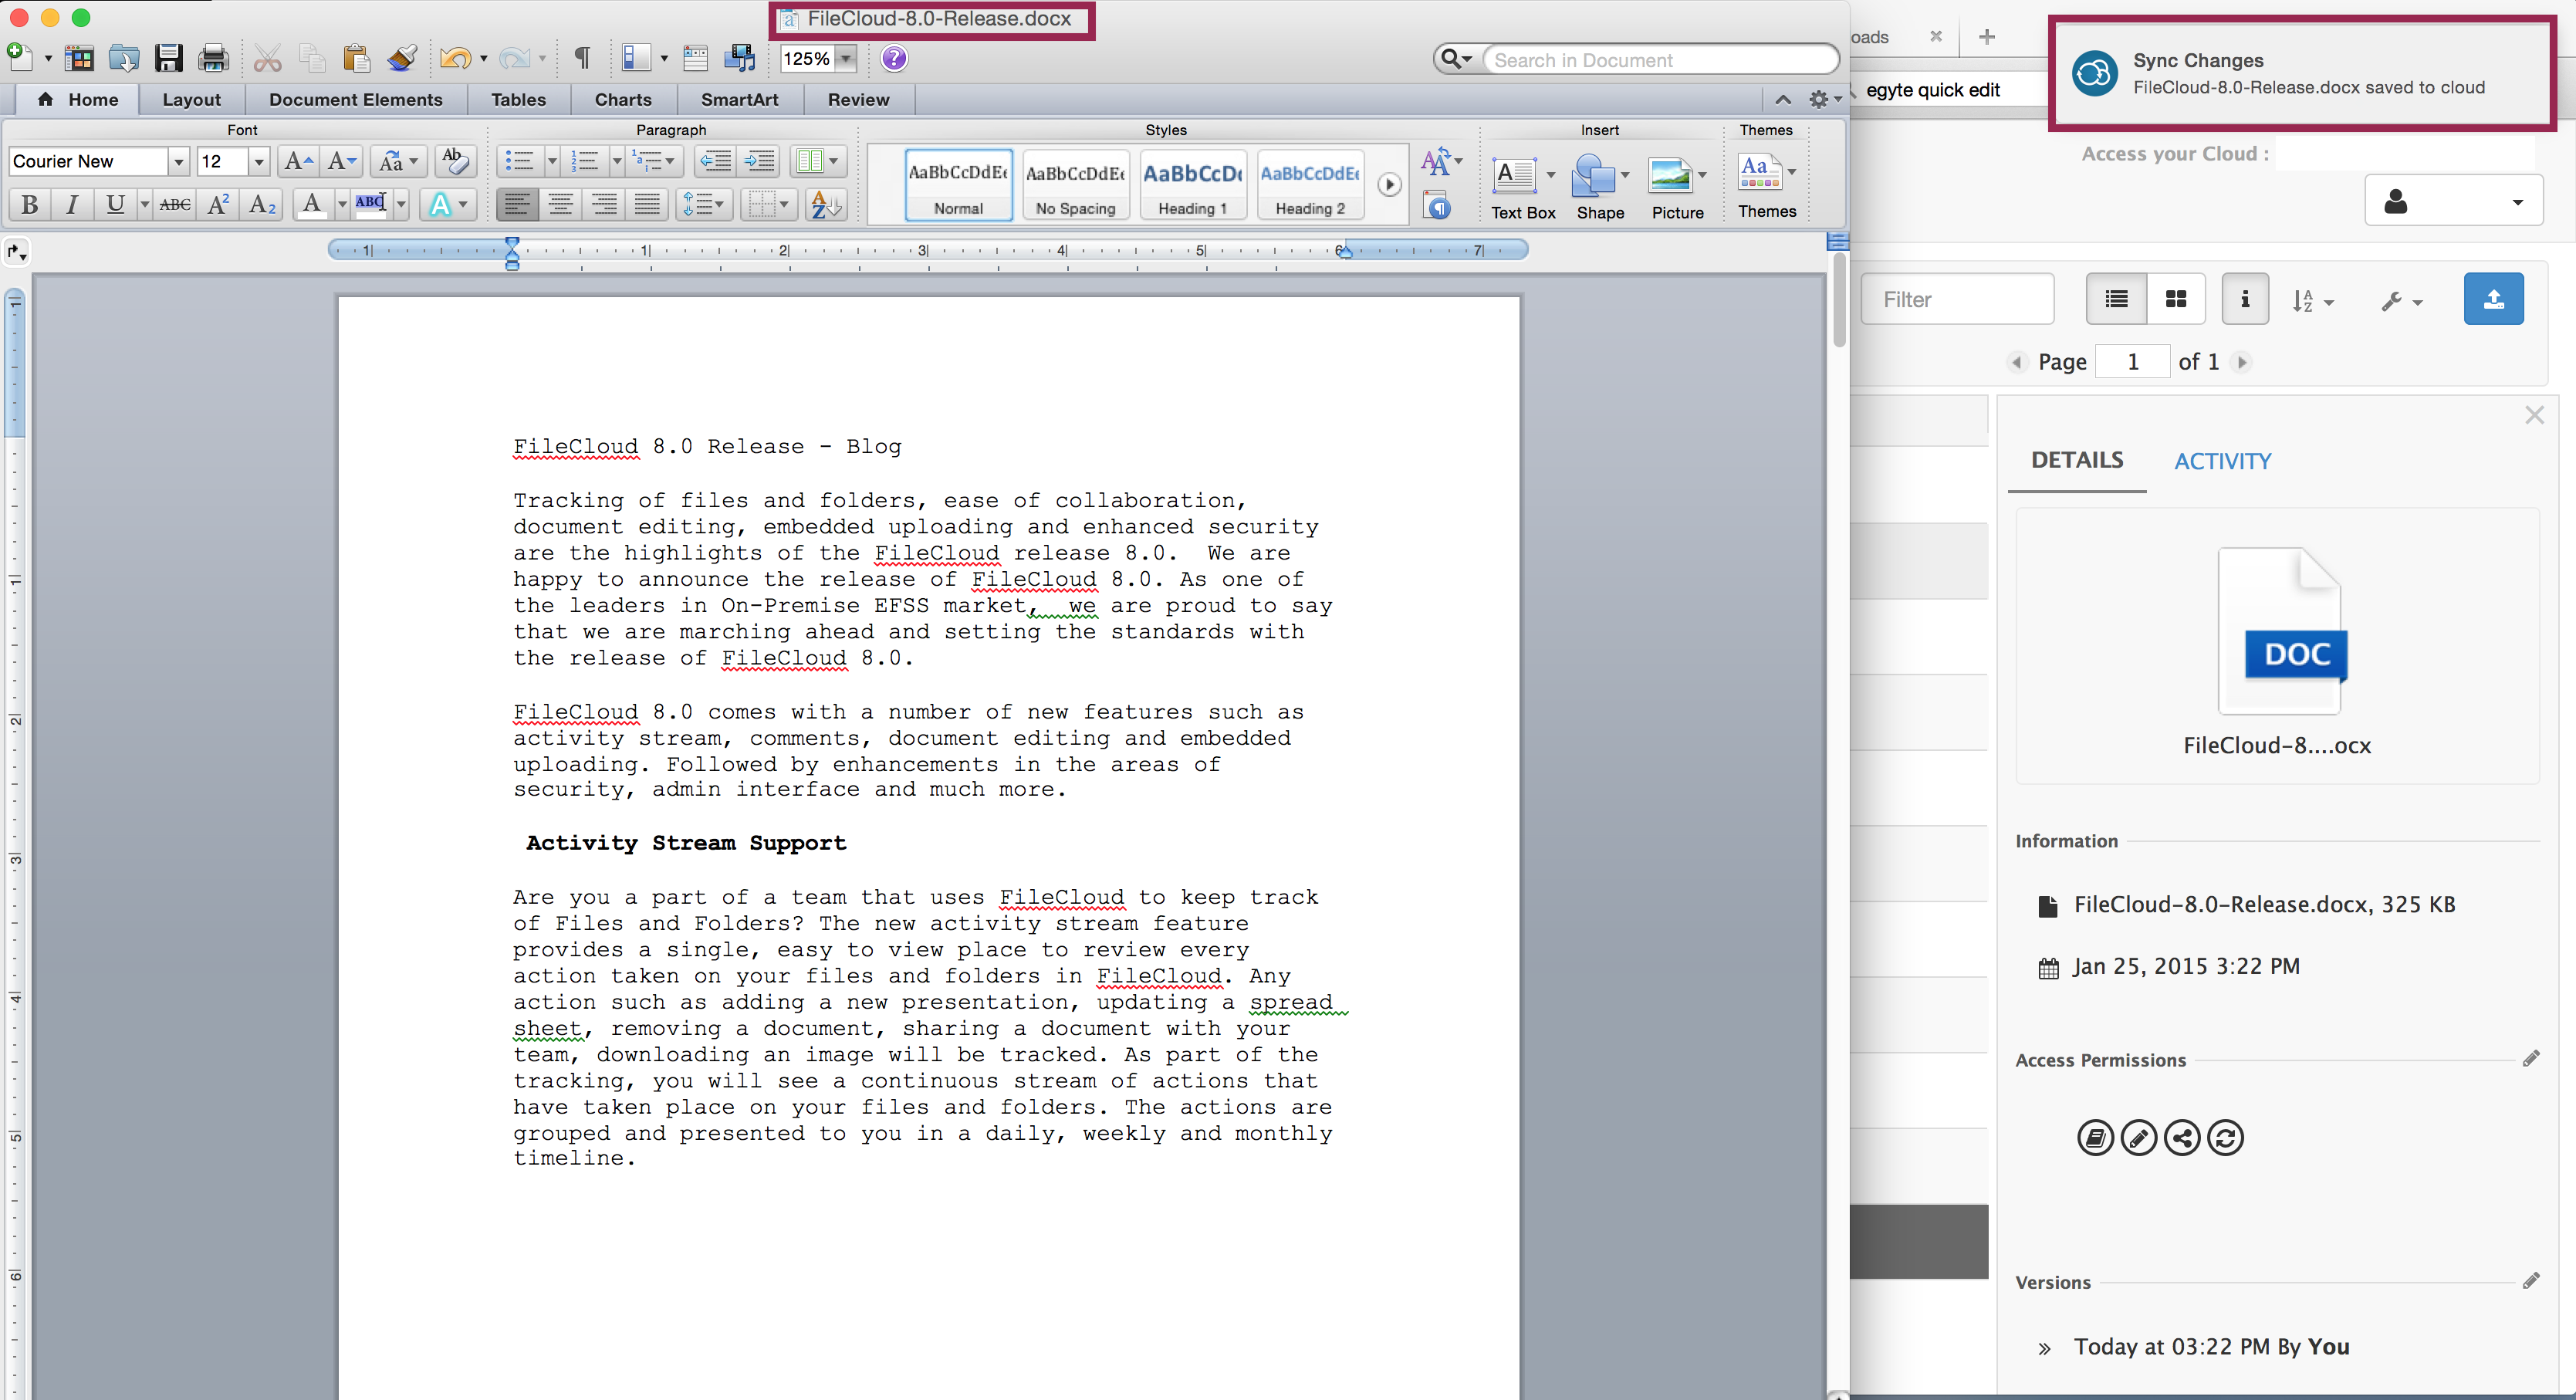
Task: Toggle Superscript formatting
Action: [x=218, y=205]
